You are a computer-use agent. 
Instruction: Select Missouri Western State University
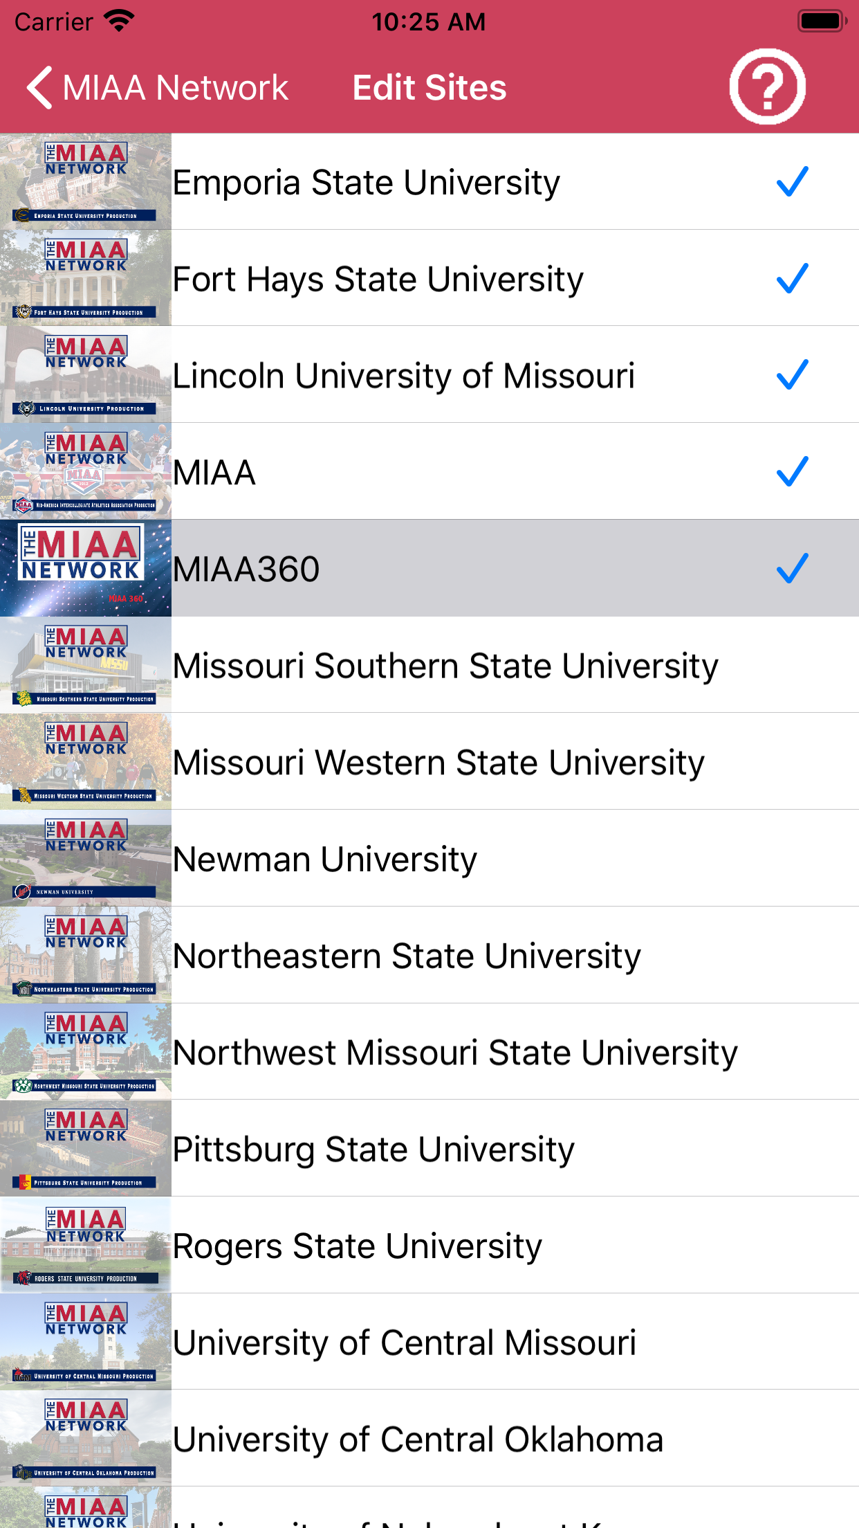(438, 763)
